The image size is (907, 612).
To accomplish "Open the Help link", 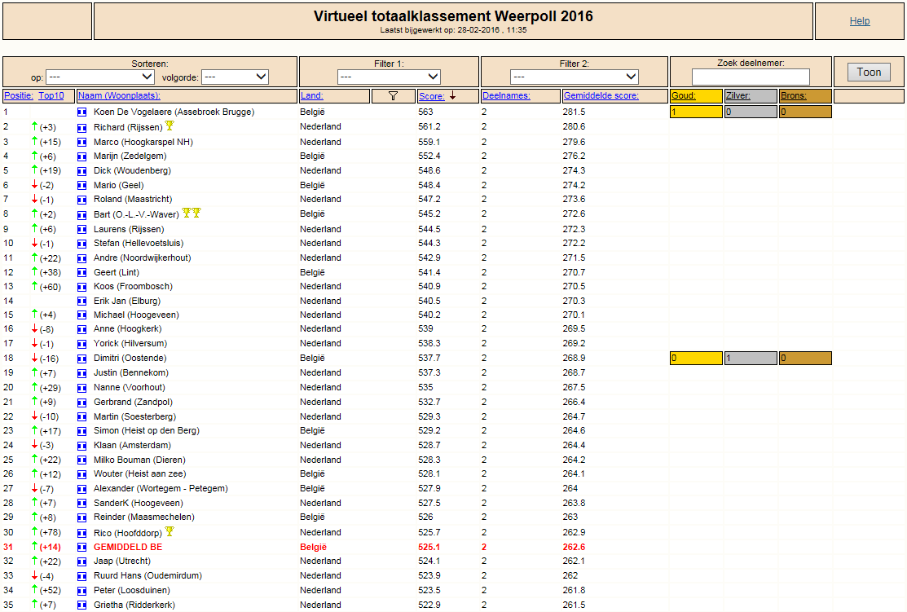I will (860, 21).
